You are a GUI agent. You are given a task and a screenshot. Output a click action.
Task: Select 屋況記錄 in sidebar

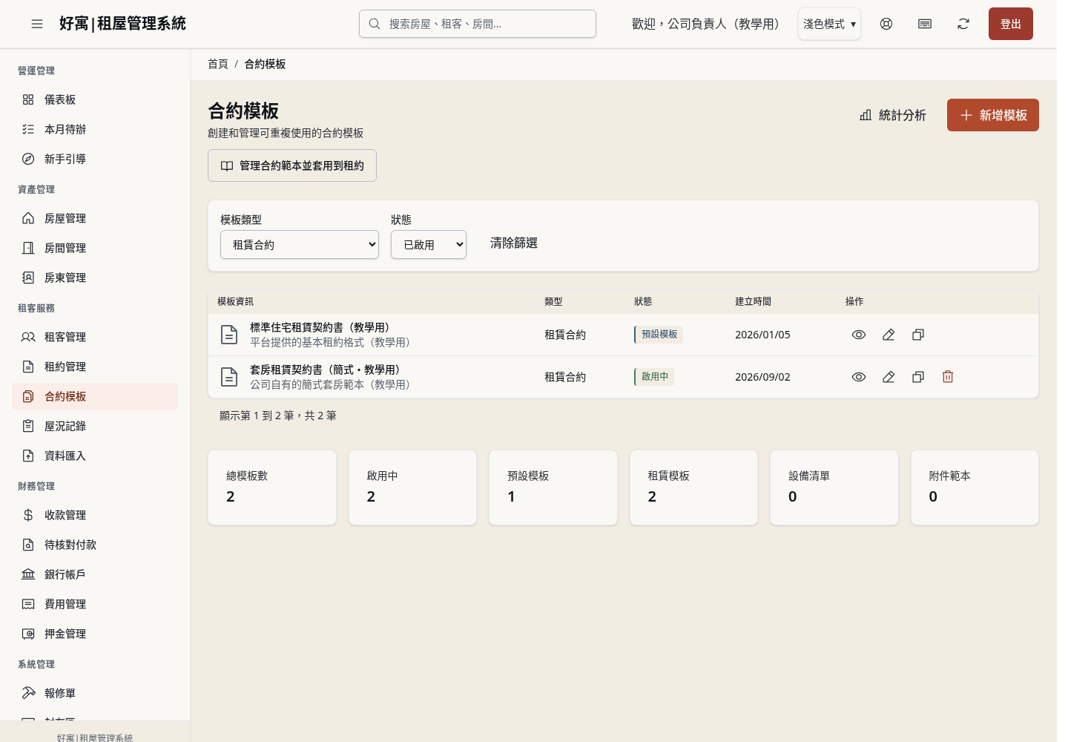tap(95, 426)
